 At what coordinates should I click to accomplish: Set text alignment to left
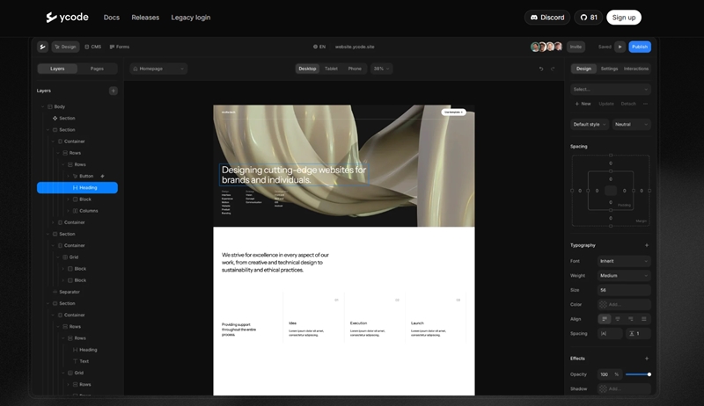(605, 319)
